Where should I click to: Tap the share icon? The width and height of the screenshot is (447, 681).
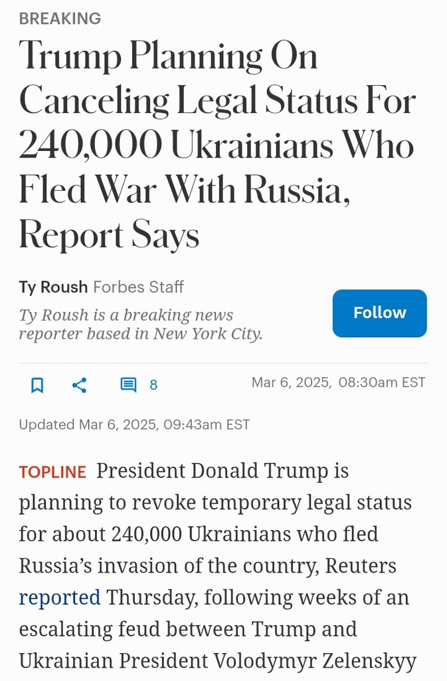pyautogui.click(x=80, y=385)
